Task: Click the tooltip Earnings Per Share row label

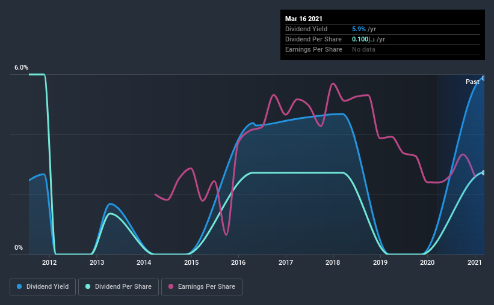Action: [x=313, y=49]
